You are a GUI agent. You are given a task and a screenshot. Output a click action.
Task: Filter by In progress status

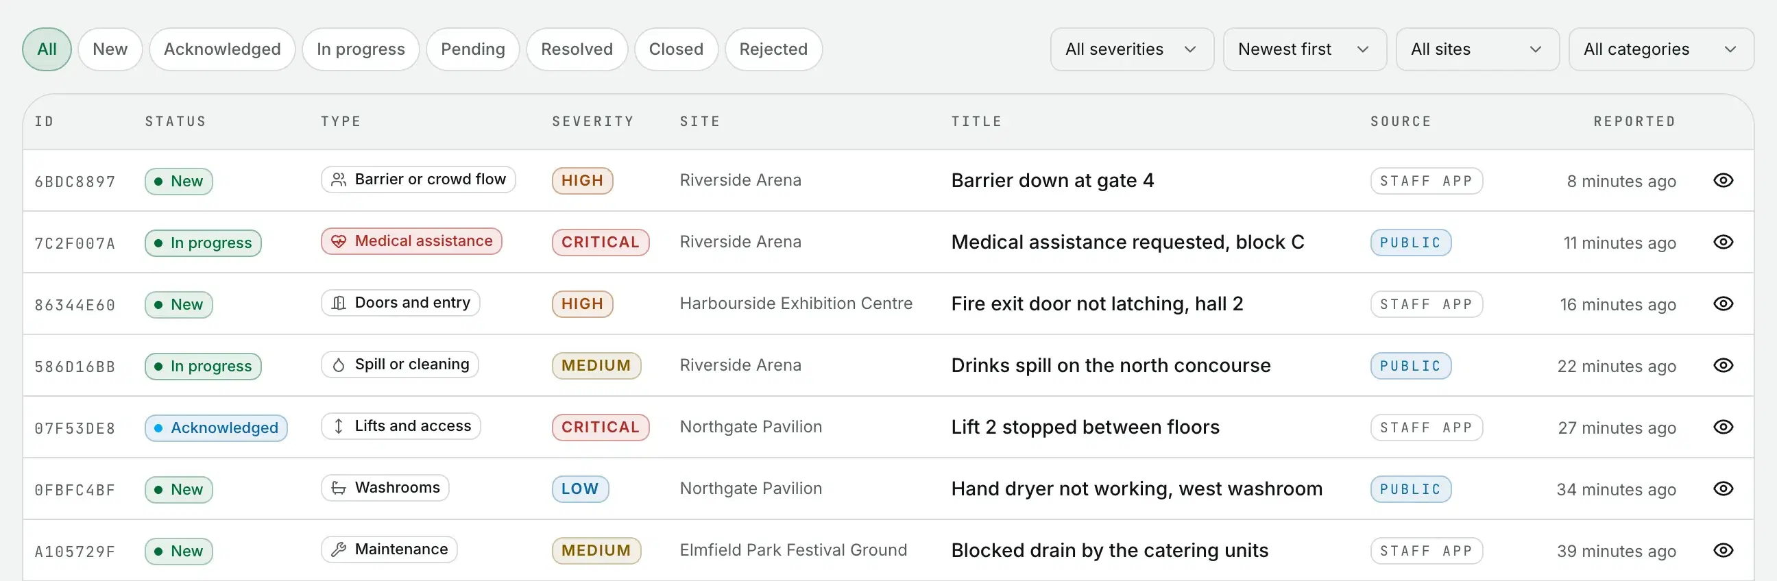click(x=361, y=49)
